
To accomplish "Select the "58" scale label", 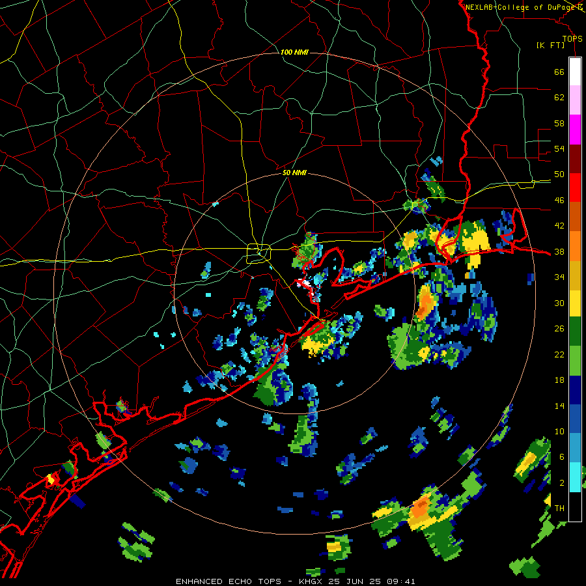I will click(559, 123).
